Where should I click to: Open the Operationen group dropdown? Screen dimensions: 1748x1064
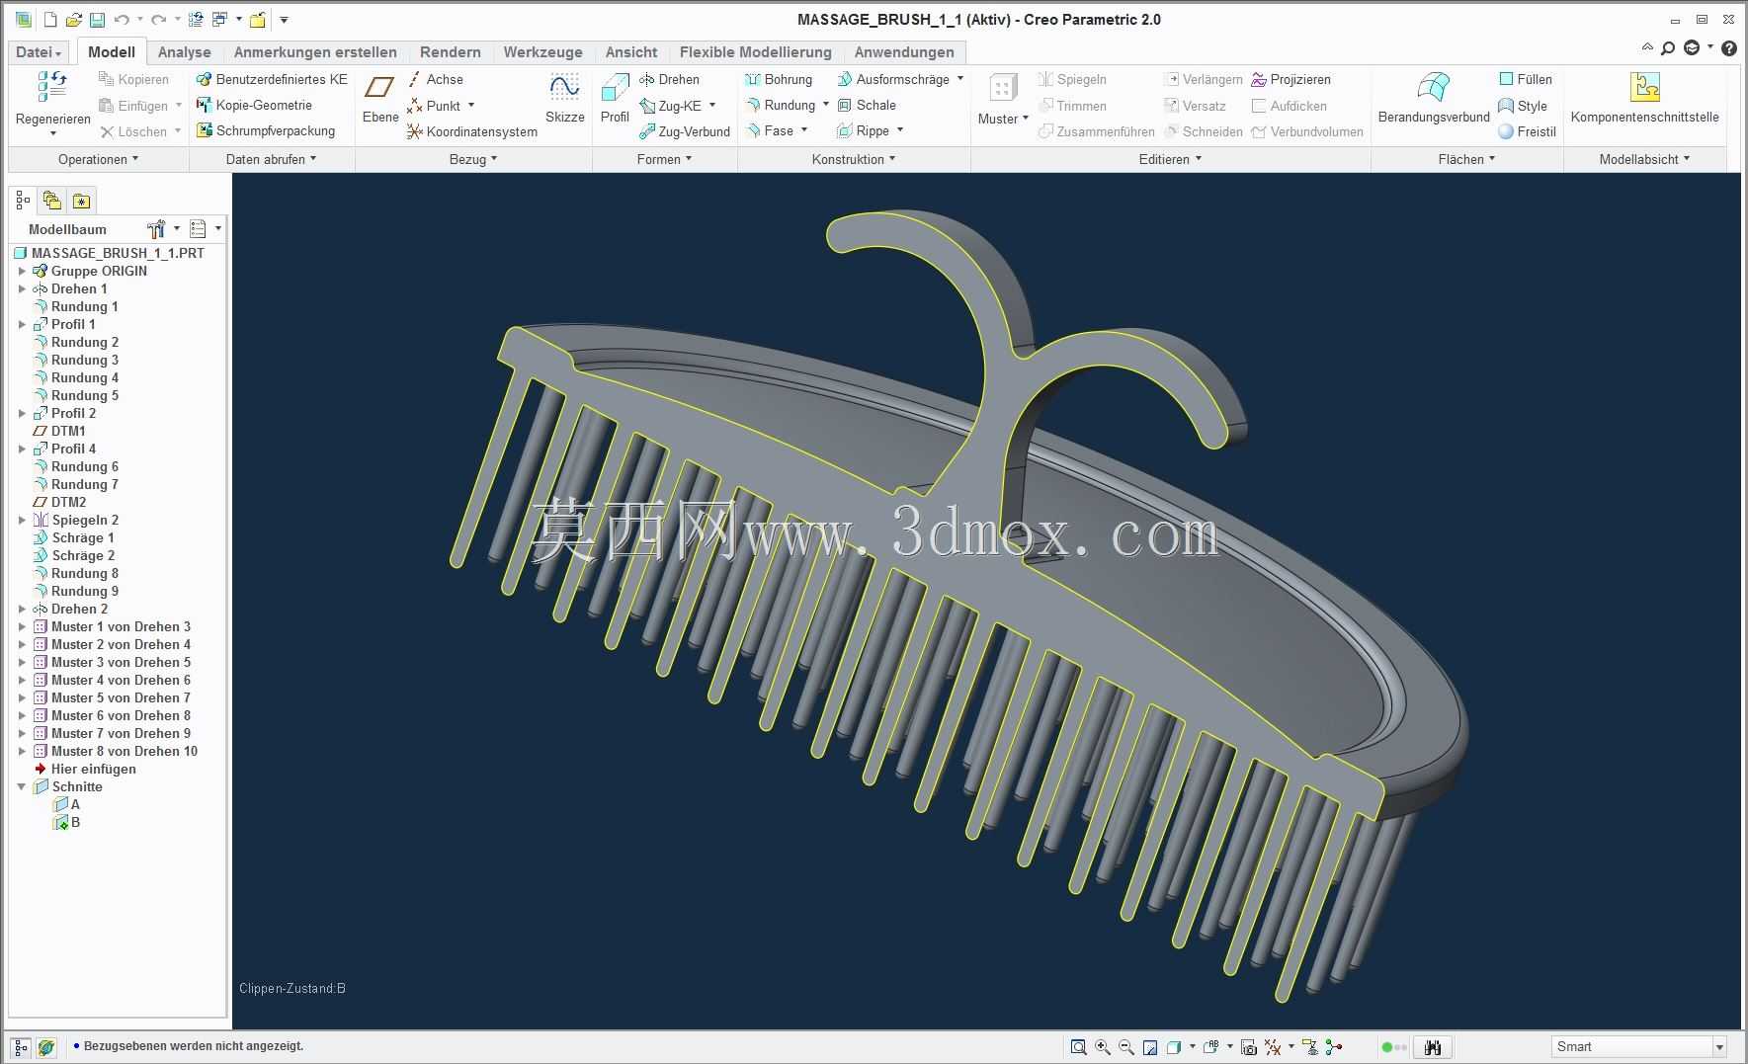click(x=98, y=159)
